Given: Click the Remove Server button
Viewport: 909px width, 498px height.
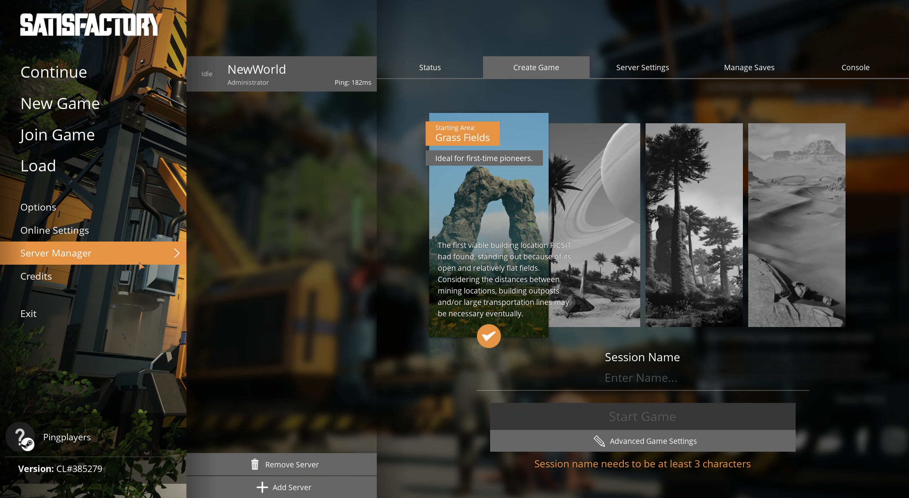Looking at the screenshot, I should pyautogui.click(x=281, y=464).
